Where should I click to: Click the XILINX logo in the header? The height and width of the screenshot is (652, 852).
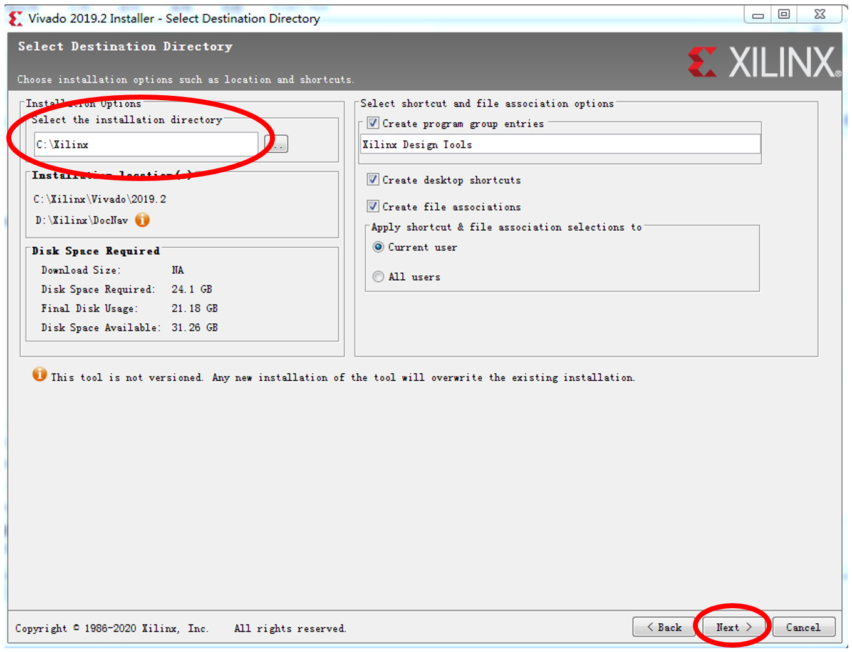coord(765,62)
